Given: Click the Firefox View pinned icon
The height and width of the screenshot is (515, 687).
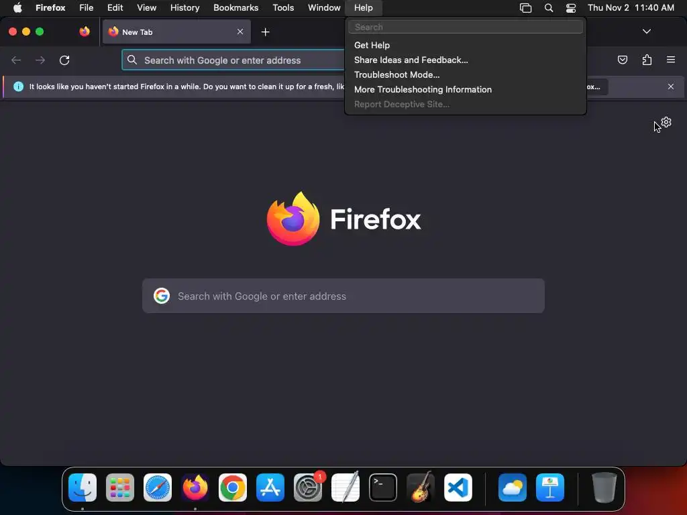Looking at the screenshot, I should point(85,32).
